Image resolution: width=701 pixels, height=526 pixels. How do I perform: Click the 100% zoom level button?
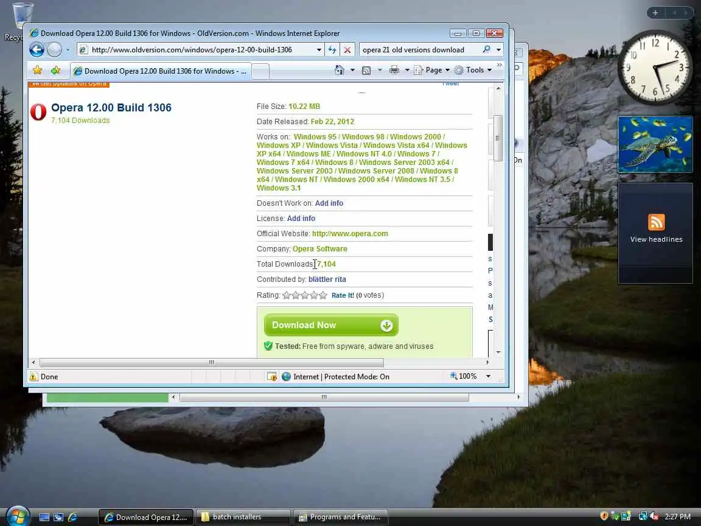(x=463, y=376)
